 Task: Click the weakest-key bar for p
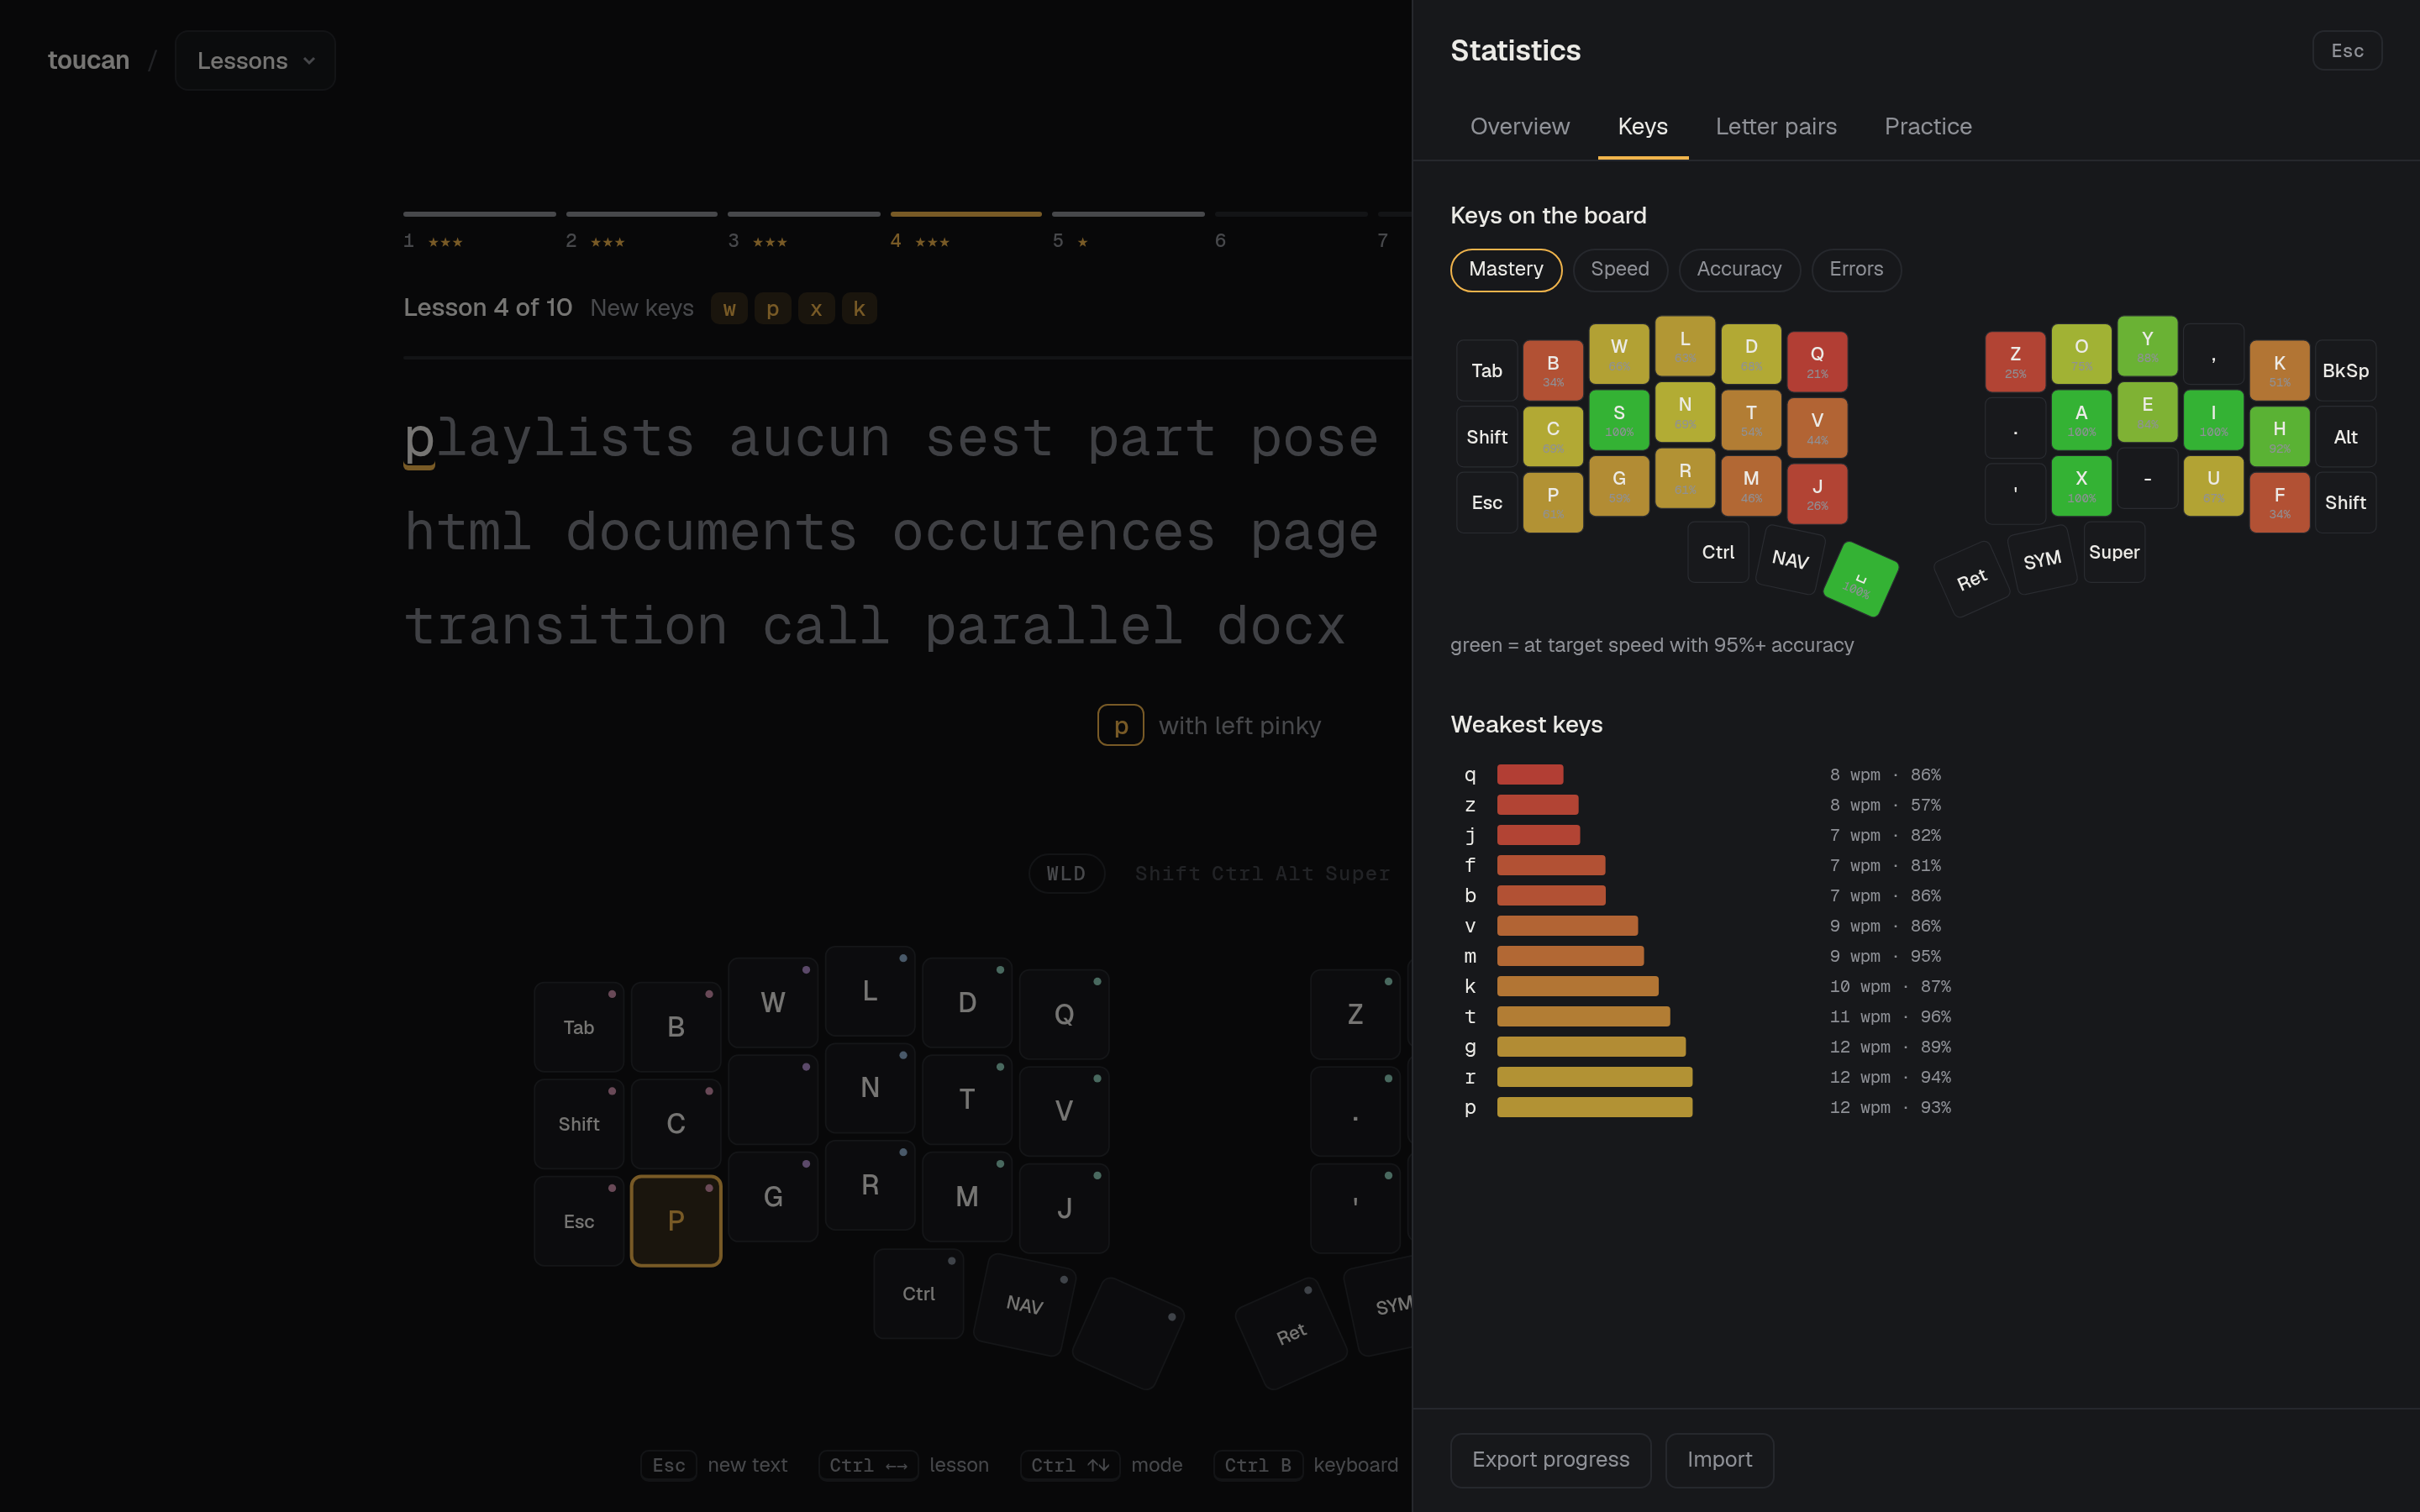coord(1594,1107)
